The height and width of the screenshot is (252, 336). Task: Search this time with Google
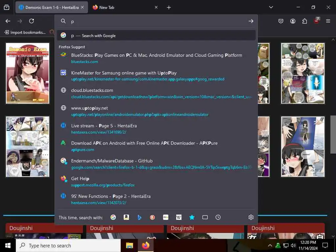click(x=113, y=217)
